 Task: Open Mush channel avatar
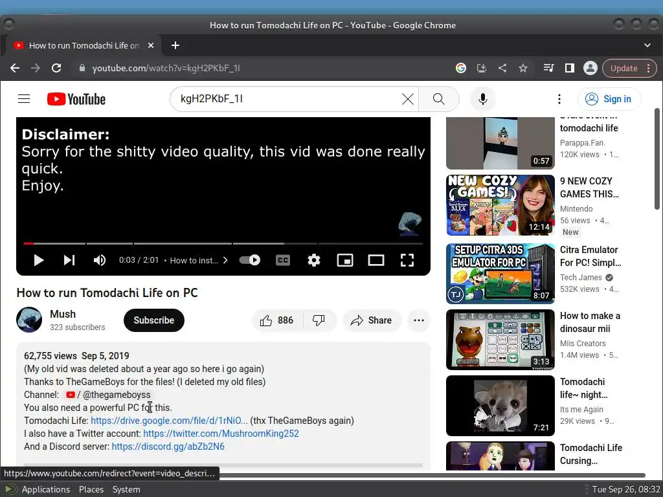(x=29, y=320)
